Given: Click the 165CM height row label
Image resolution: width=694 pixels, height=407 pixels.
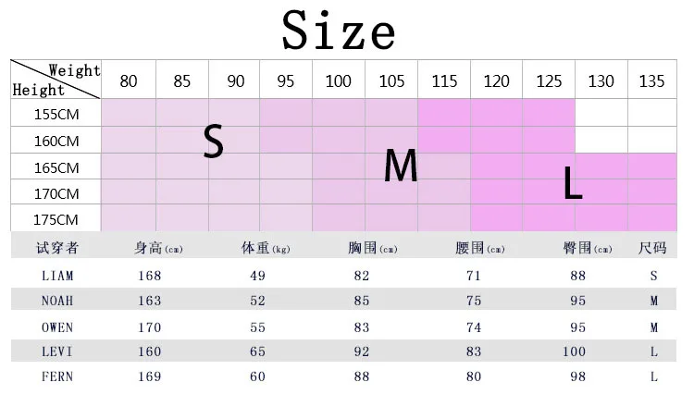Looking at the screenshot, I should [56, 166].
